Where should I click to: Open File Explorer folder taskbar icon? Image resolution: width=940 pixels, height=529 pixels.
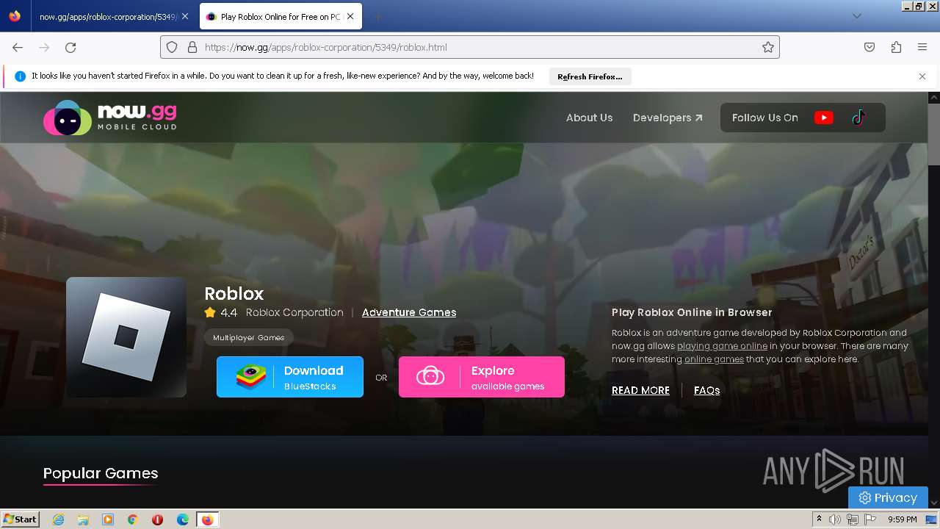coord(83,519)
